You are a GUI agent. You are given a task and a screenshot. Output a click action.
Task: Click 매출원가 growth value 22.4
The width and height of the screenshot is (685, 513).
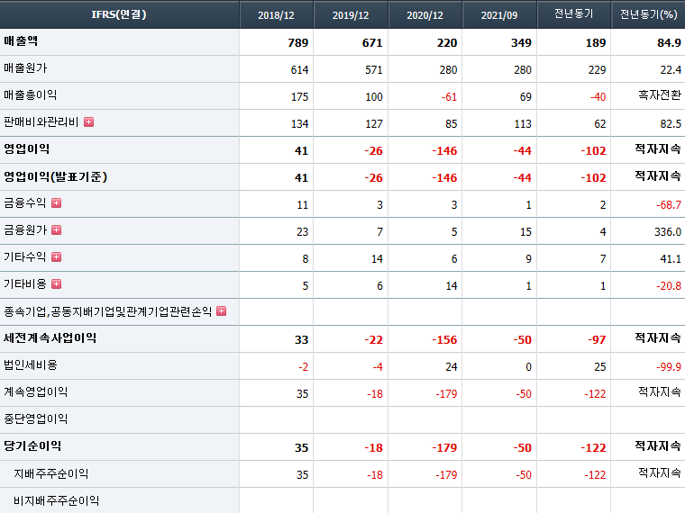point(671,70)
